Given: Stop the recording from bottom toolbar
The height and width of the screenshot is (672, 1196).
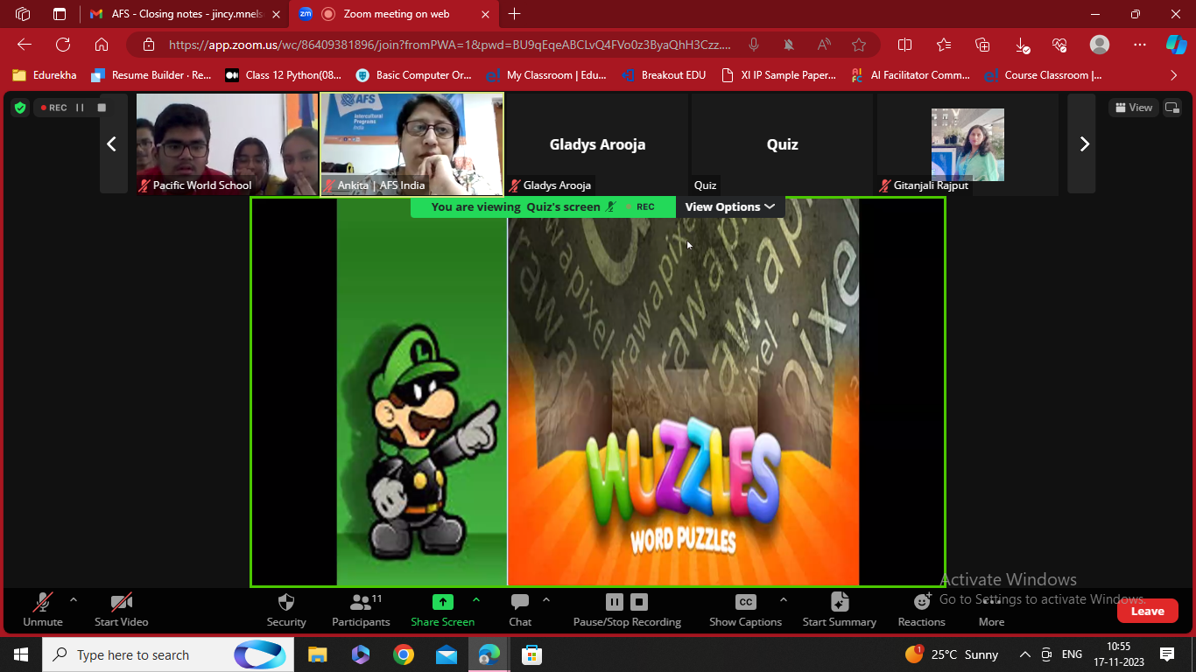Looking at the screenshot, I should pos(639,602).
